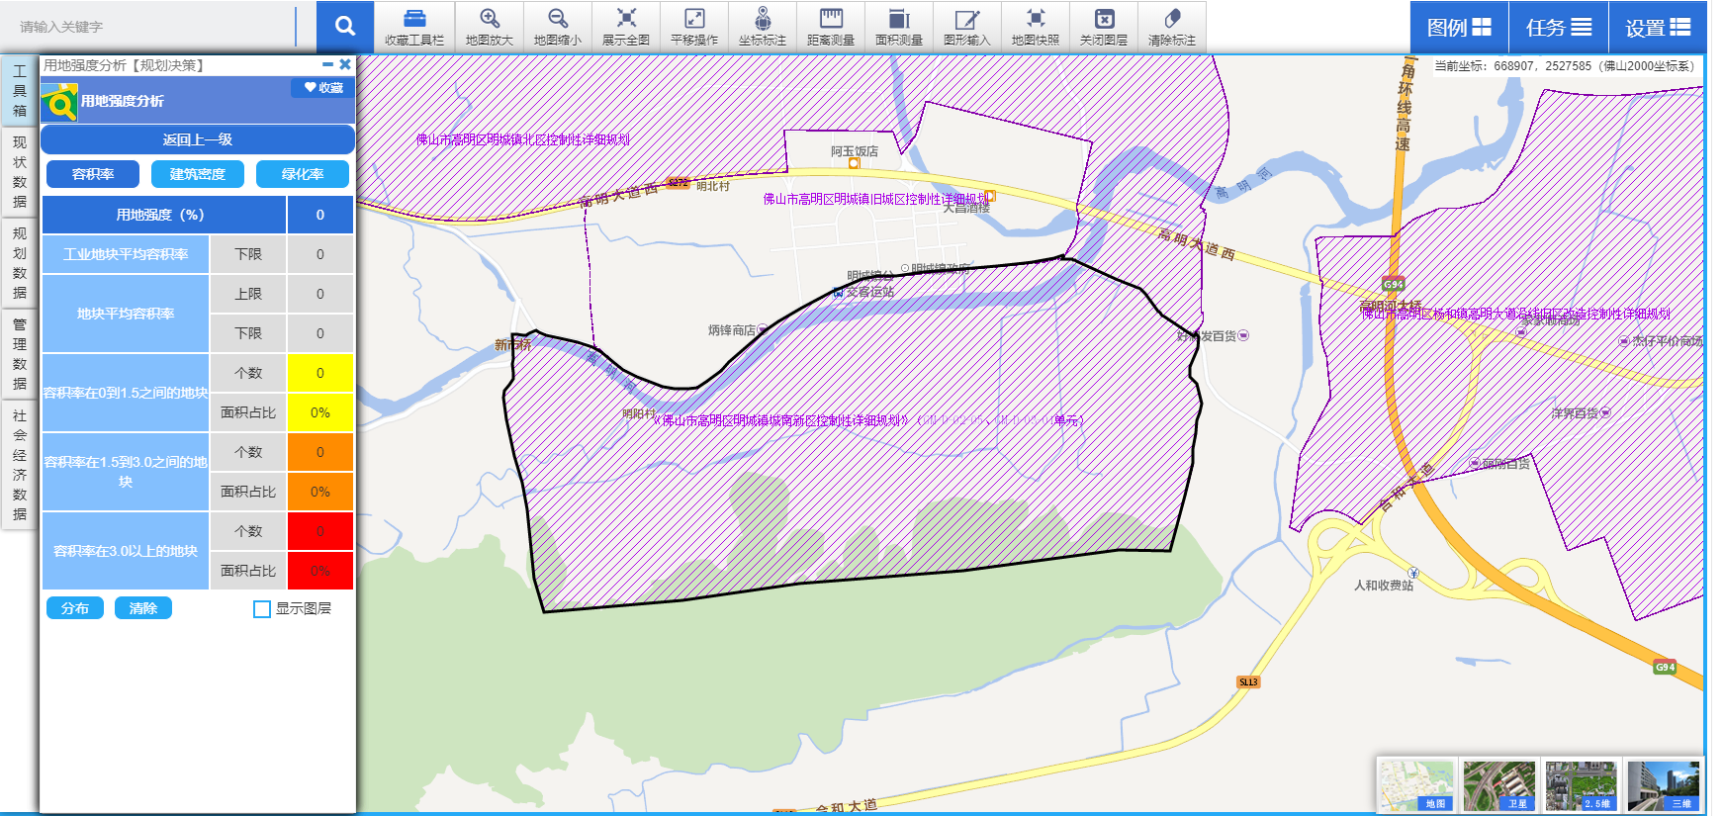The height and width of the screenshot is (816, 1724).
Task: Minimize the 用地强度分析 panel
Action: [x=327, y=64]
